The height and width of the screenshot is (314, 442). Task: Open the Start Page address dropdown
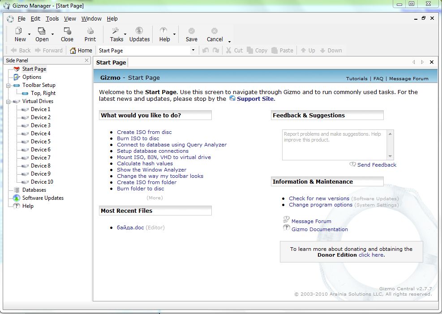(x=193, y=50)
